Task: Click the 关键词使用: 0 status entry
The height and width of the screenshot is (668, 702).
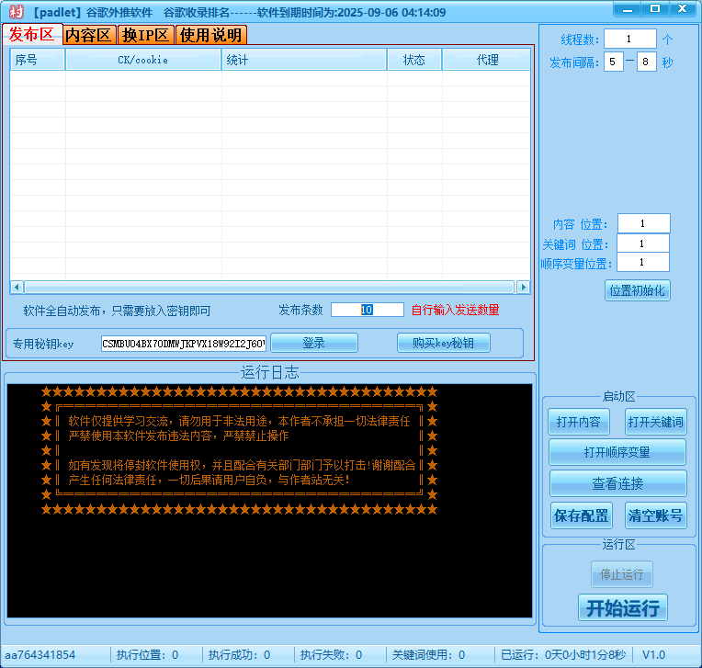Action: (x=428, y=655)
